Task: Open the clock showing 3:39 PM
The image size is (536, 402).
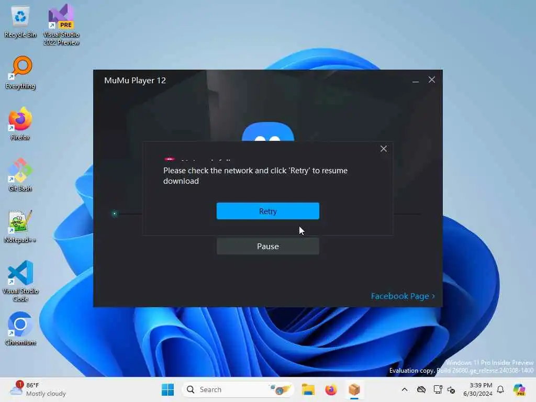Action: 478,389
